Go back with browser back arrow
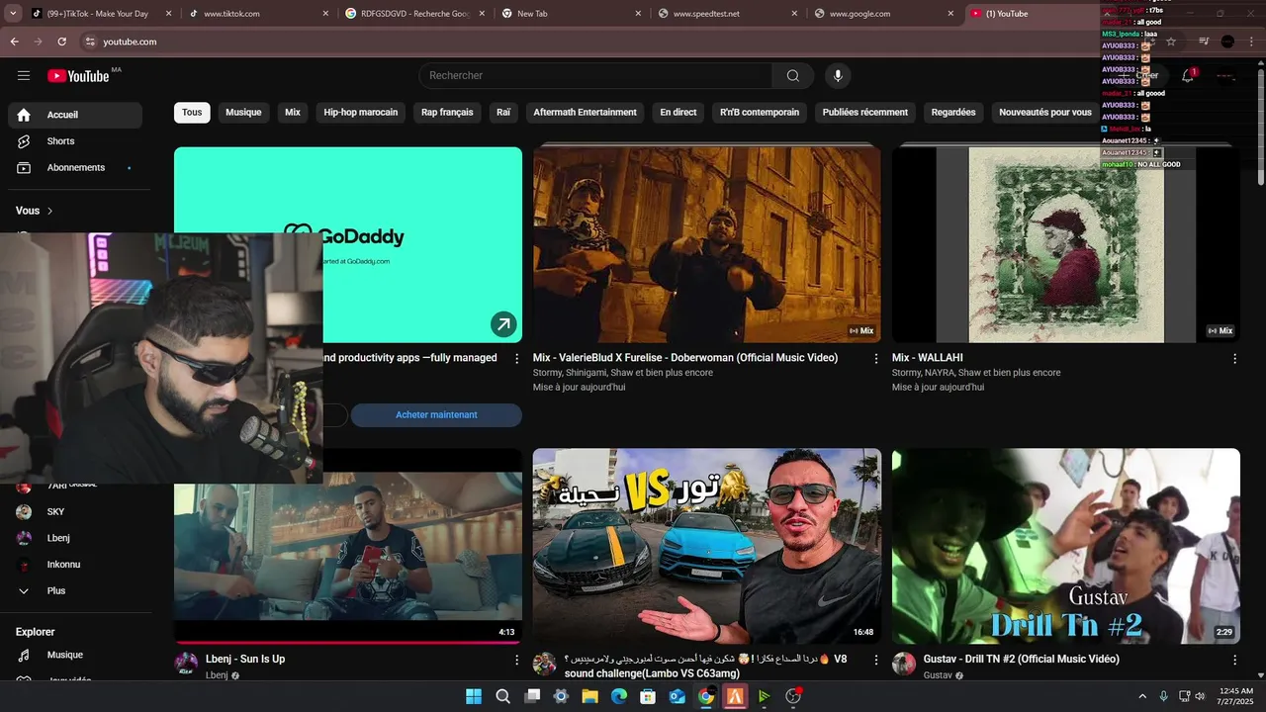Screen dimensions: 1266x712 click(14, 42)
